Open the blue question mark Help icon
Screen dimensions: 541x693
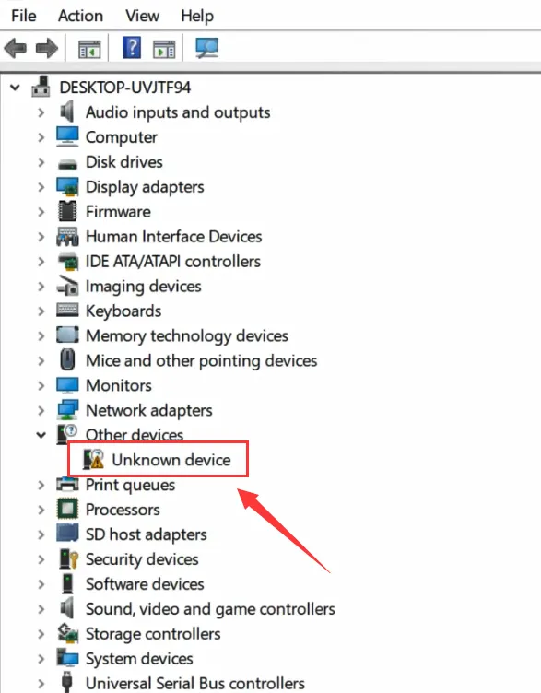pos(132,47)
